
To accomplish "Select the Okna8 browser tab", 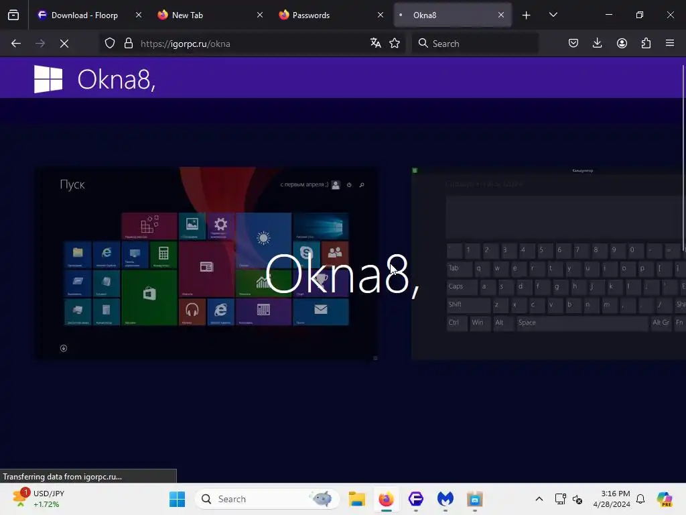I will 452,15.
